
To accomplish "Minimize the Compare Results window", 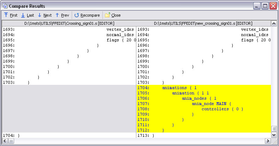I will pyautogui.click(x=257, y=6).
